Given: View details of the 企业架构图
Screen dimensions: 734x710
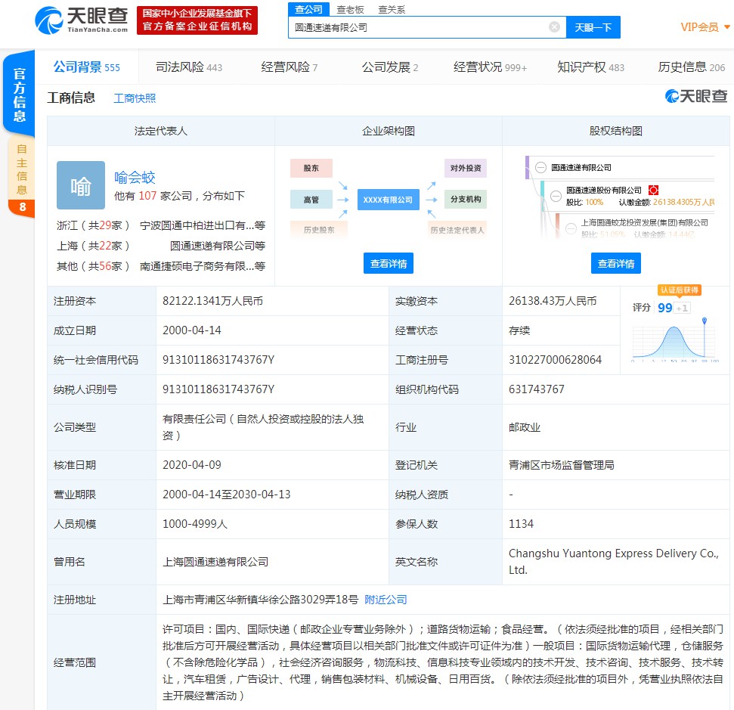Looking at the screenshot, I should click(388, 263).
